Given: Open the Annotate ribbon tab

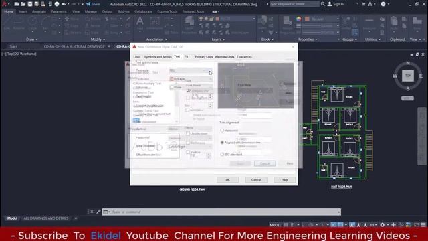Looking at the screenshot, I should tap(39, 12).
